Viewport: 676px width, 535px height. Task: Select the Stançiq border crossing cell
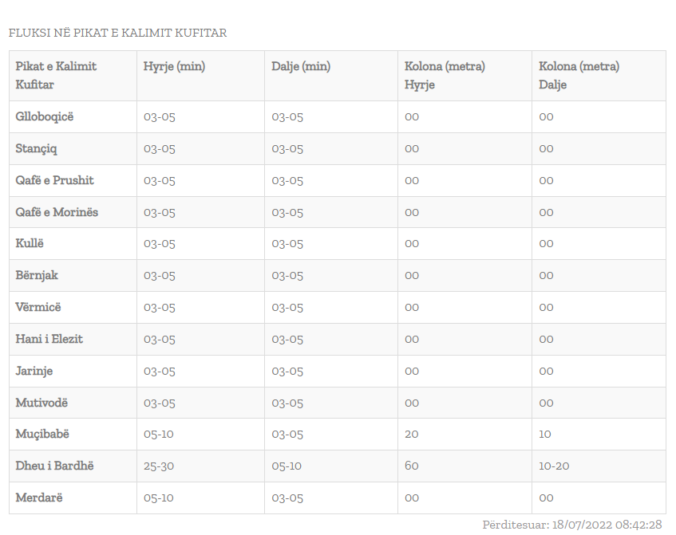[37, 148]
